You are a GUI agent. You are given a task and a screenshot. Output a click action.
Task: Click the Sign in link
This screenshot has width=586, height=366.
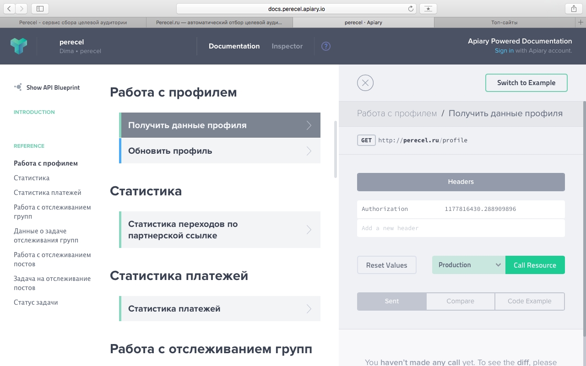(504, 51)
